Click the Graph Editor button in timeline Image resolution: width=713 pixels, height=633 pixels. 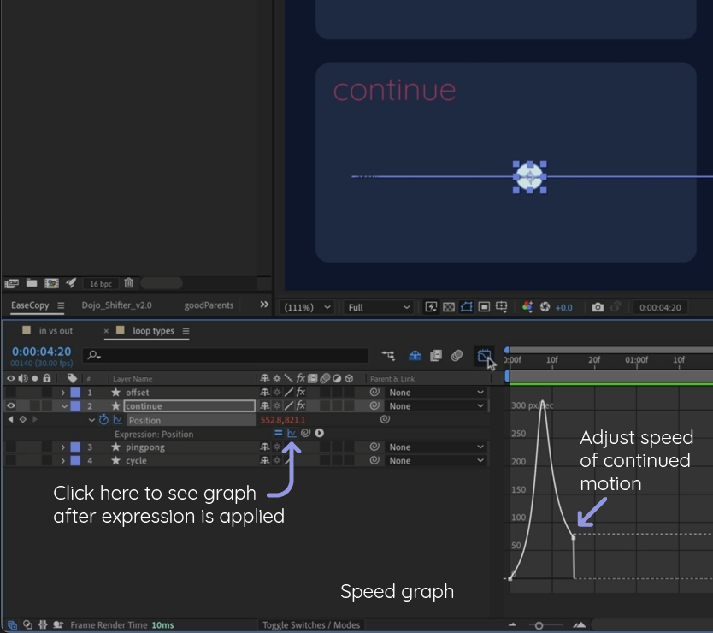tap(484, 355)
